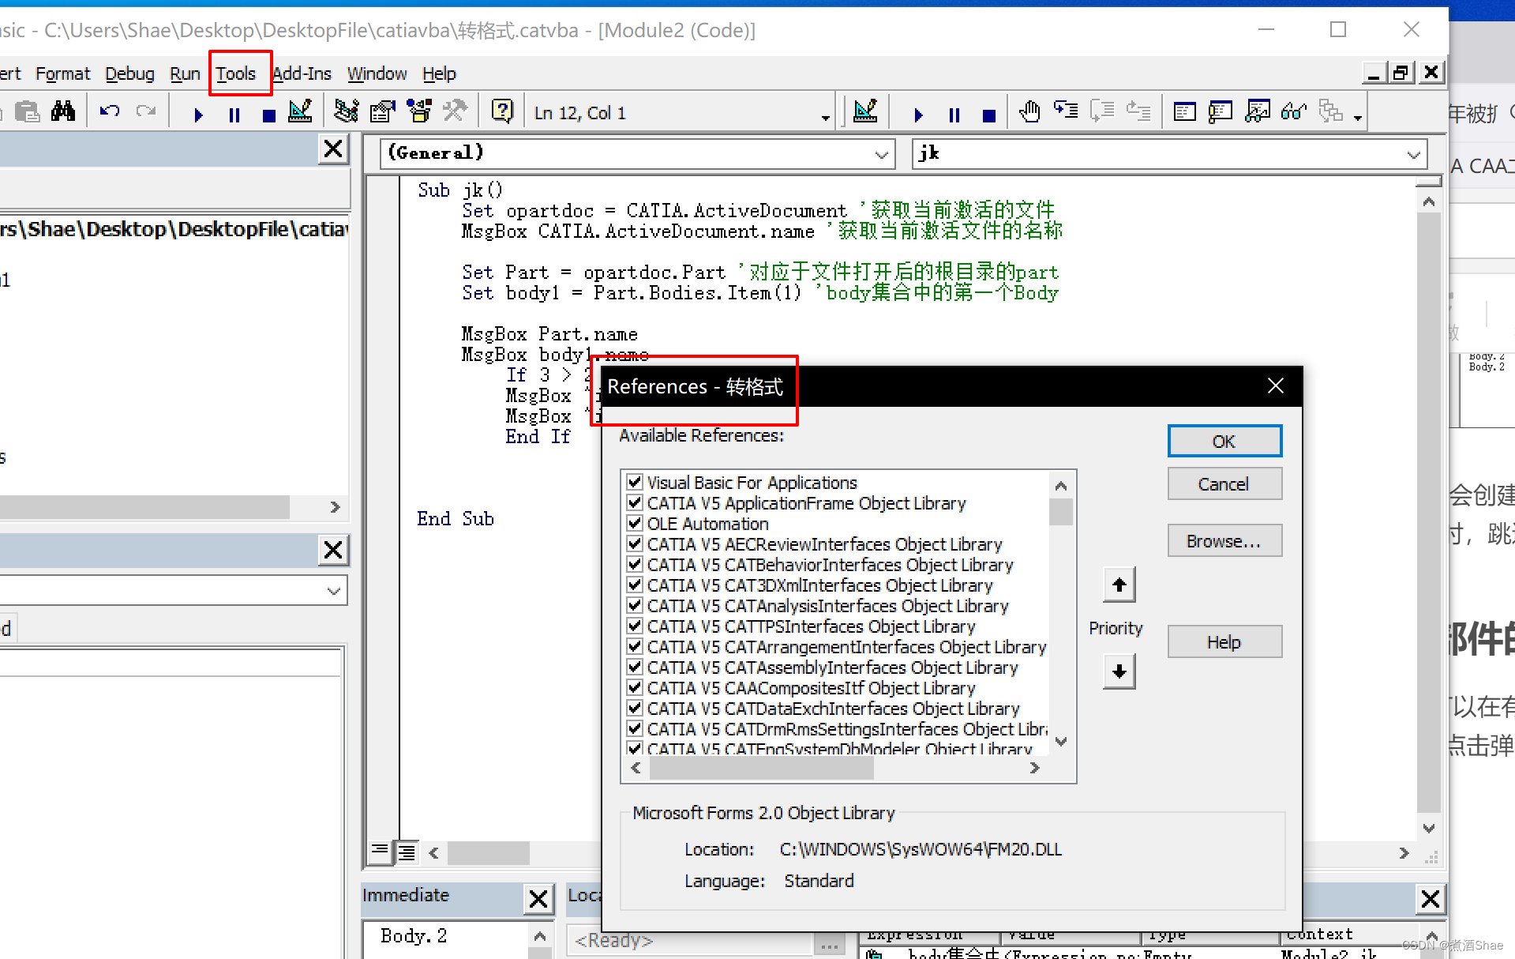Open the Tools menu

236,73
